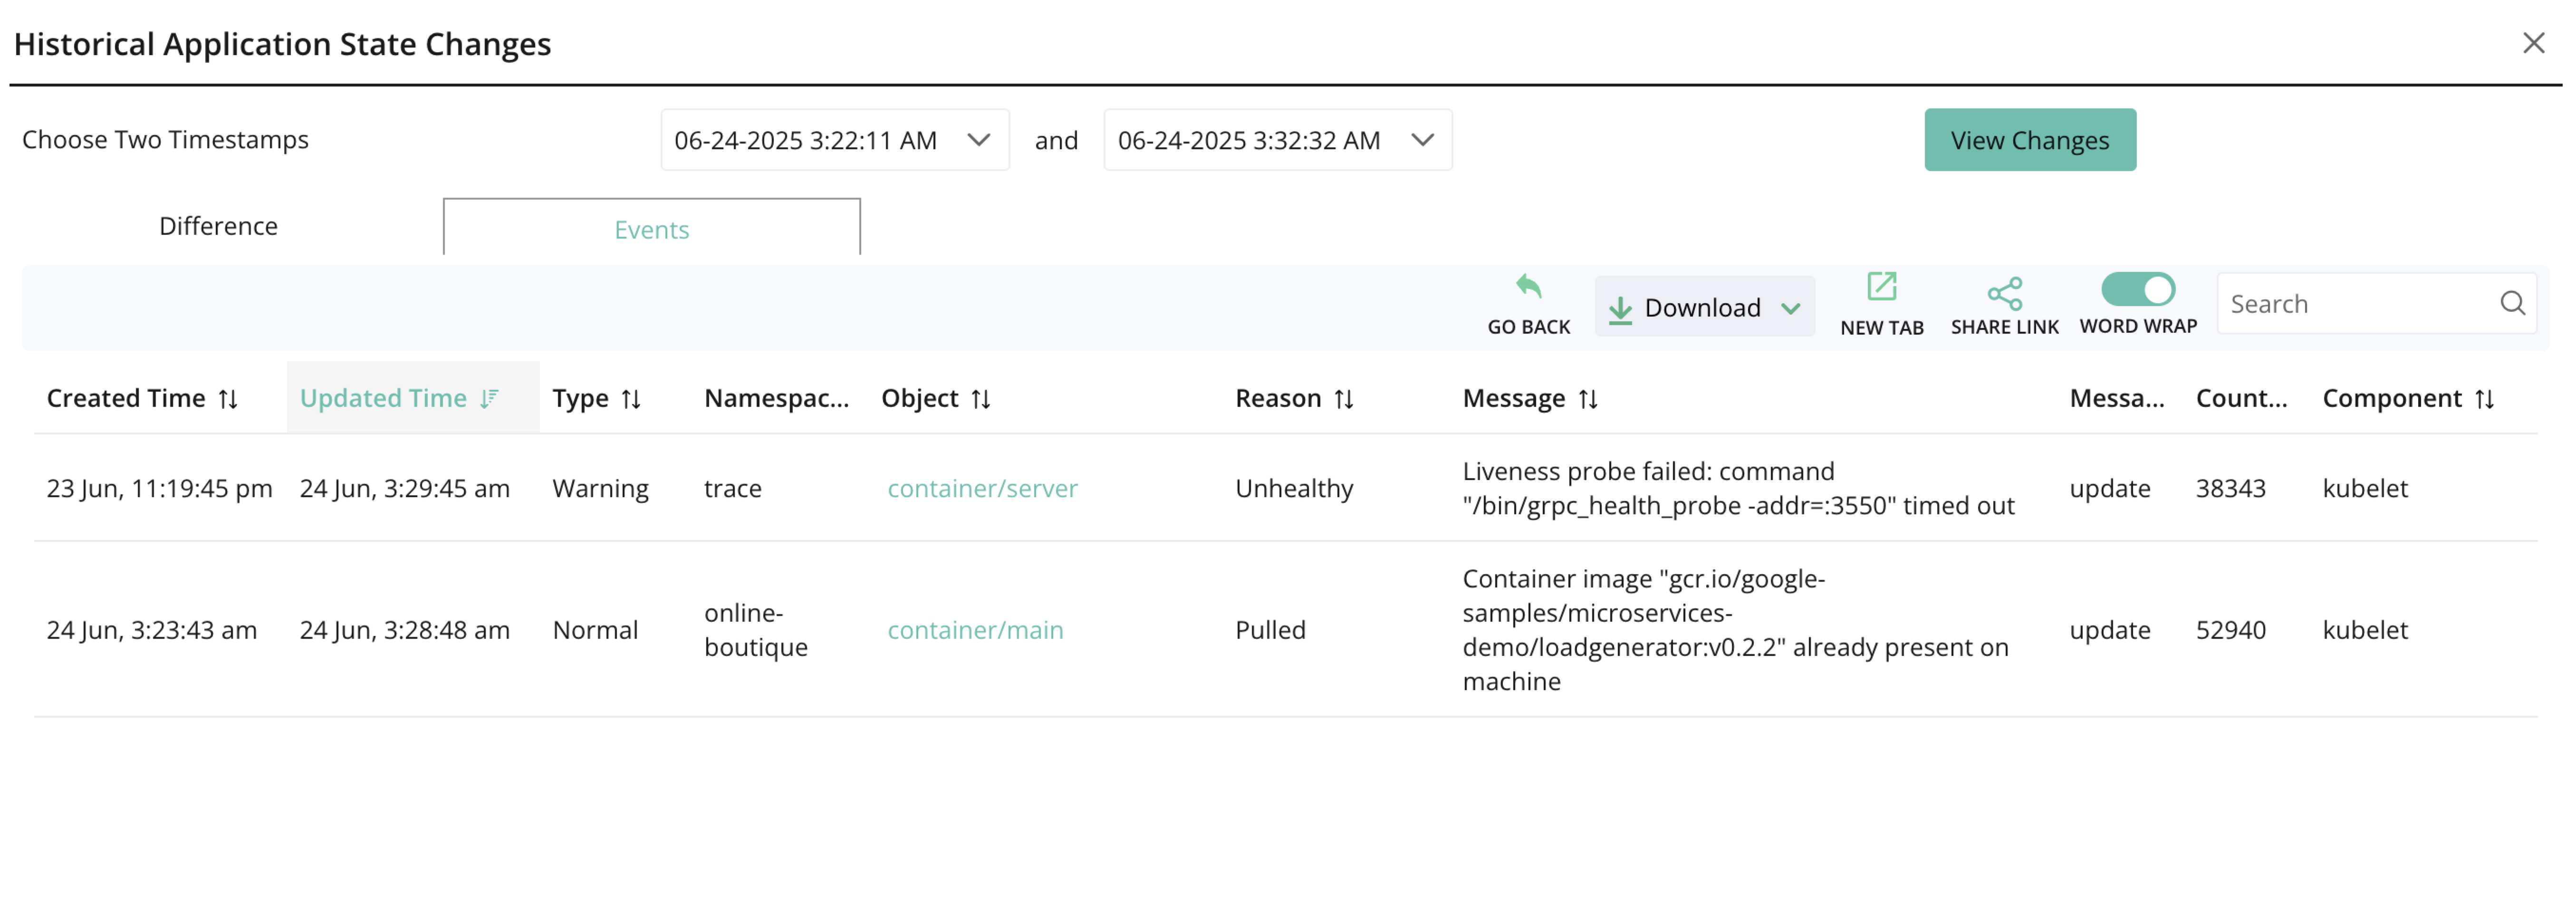
Task: Click updated time '24 Jun, 3:28:48 am'
Action: (x=404, y=630)
